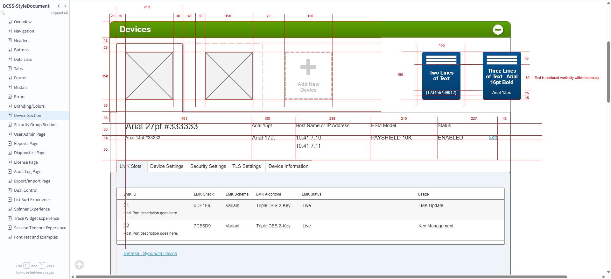
Task: Collapse the Devices panel with minus icon
Action: point(498,30)
